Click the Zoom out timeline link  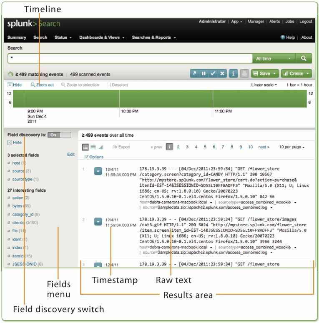point(43,85)
